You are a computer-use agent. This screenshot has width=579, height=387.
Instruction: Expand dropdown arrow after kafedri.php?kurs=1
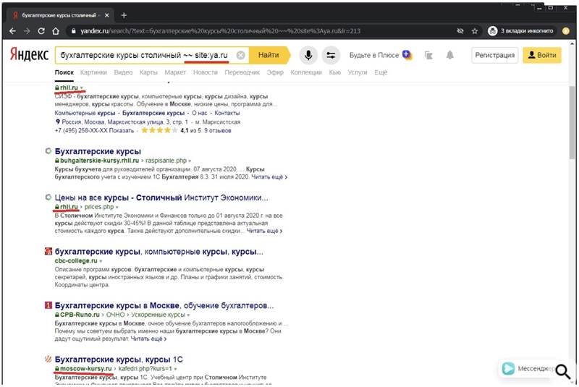175,368
